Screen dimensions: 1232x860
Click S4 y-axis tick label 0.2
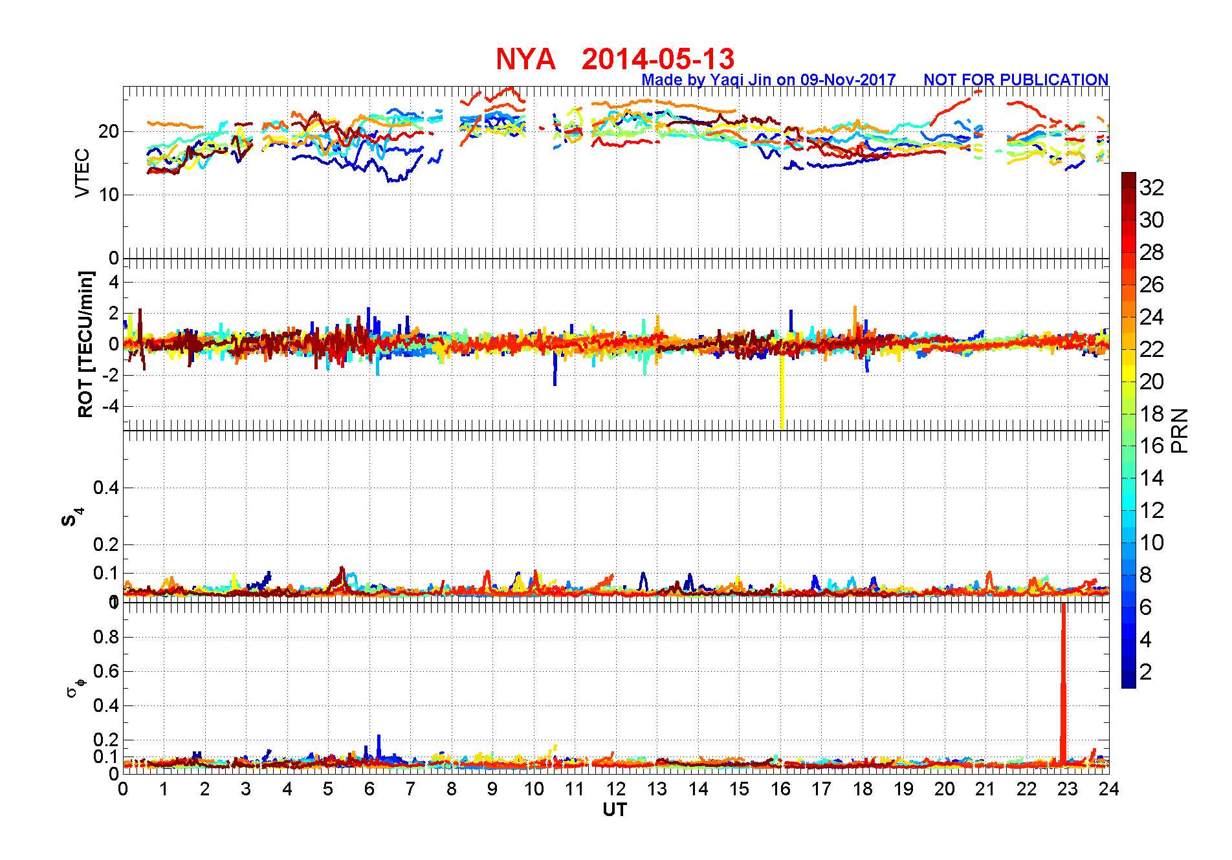click(x=106, y=544)
